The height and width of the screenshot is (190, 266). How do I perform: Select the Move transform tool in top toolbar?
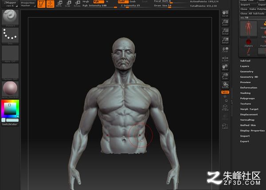coord(59,4)
